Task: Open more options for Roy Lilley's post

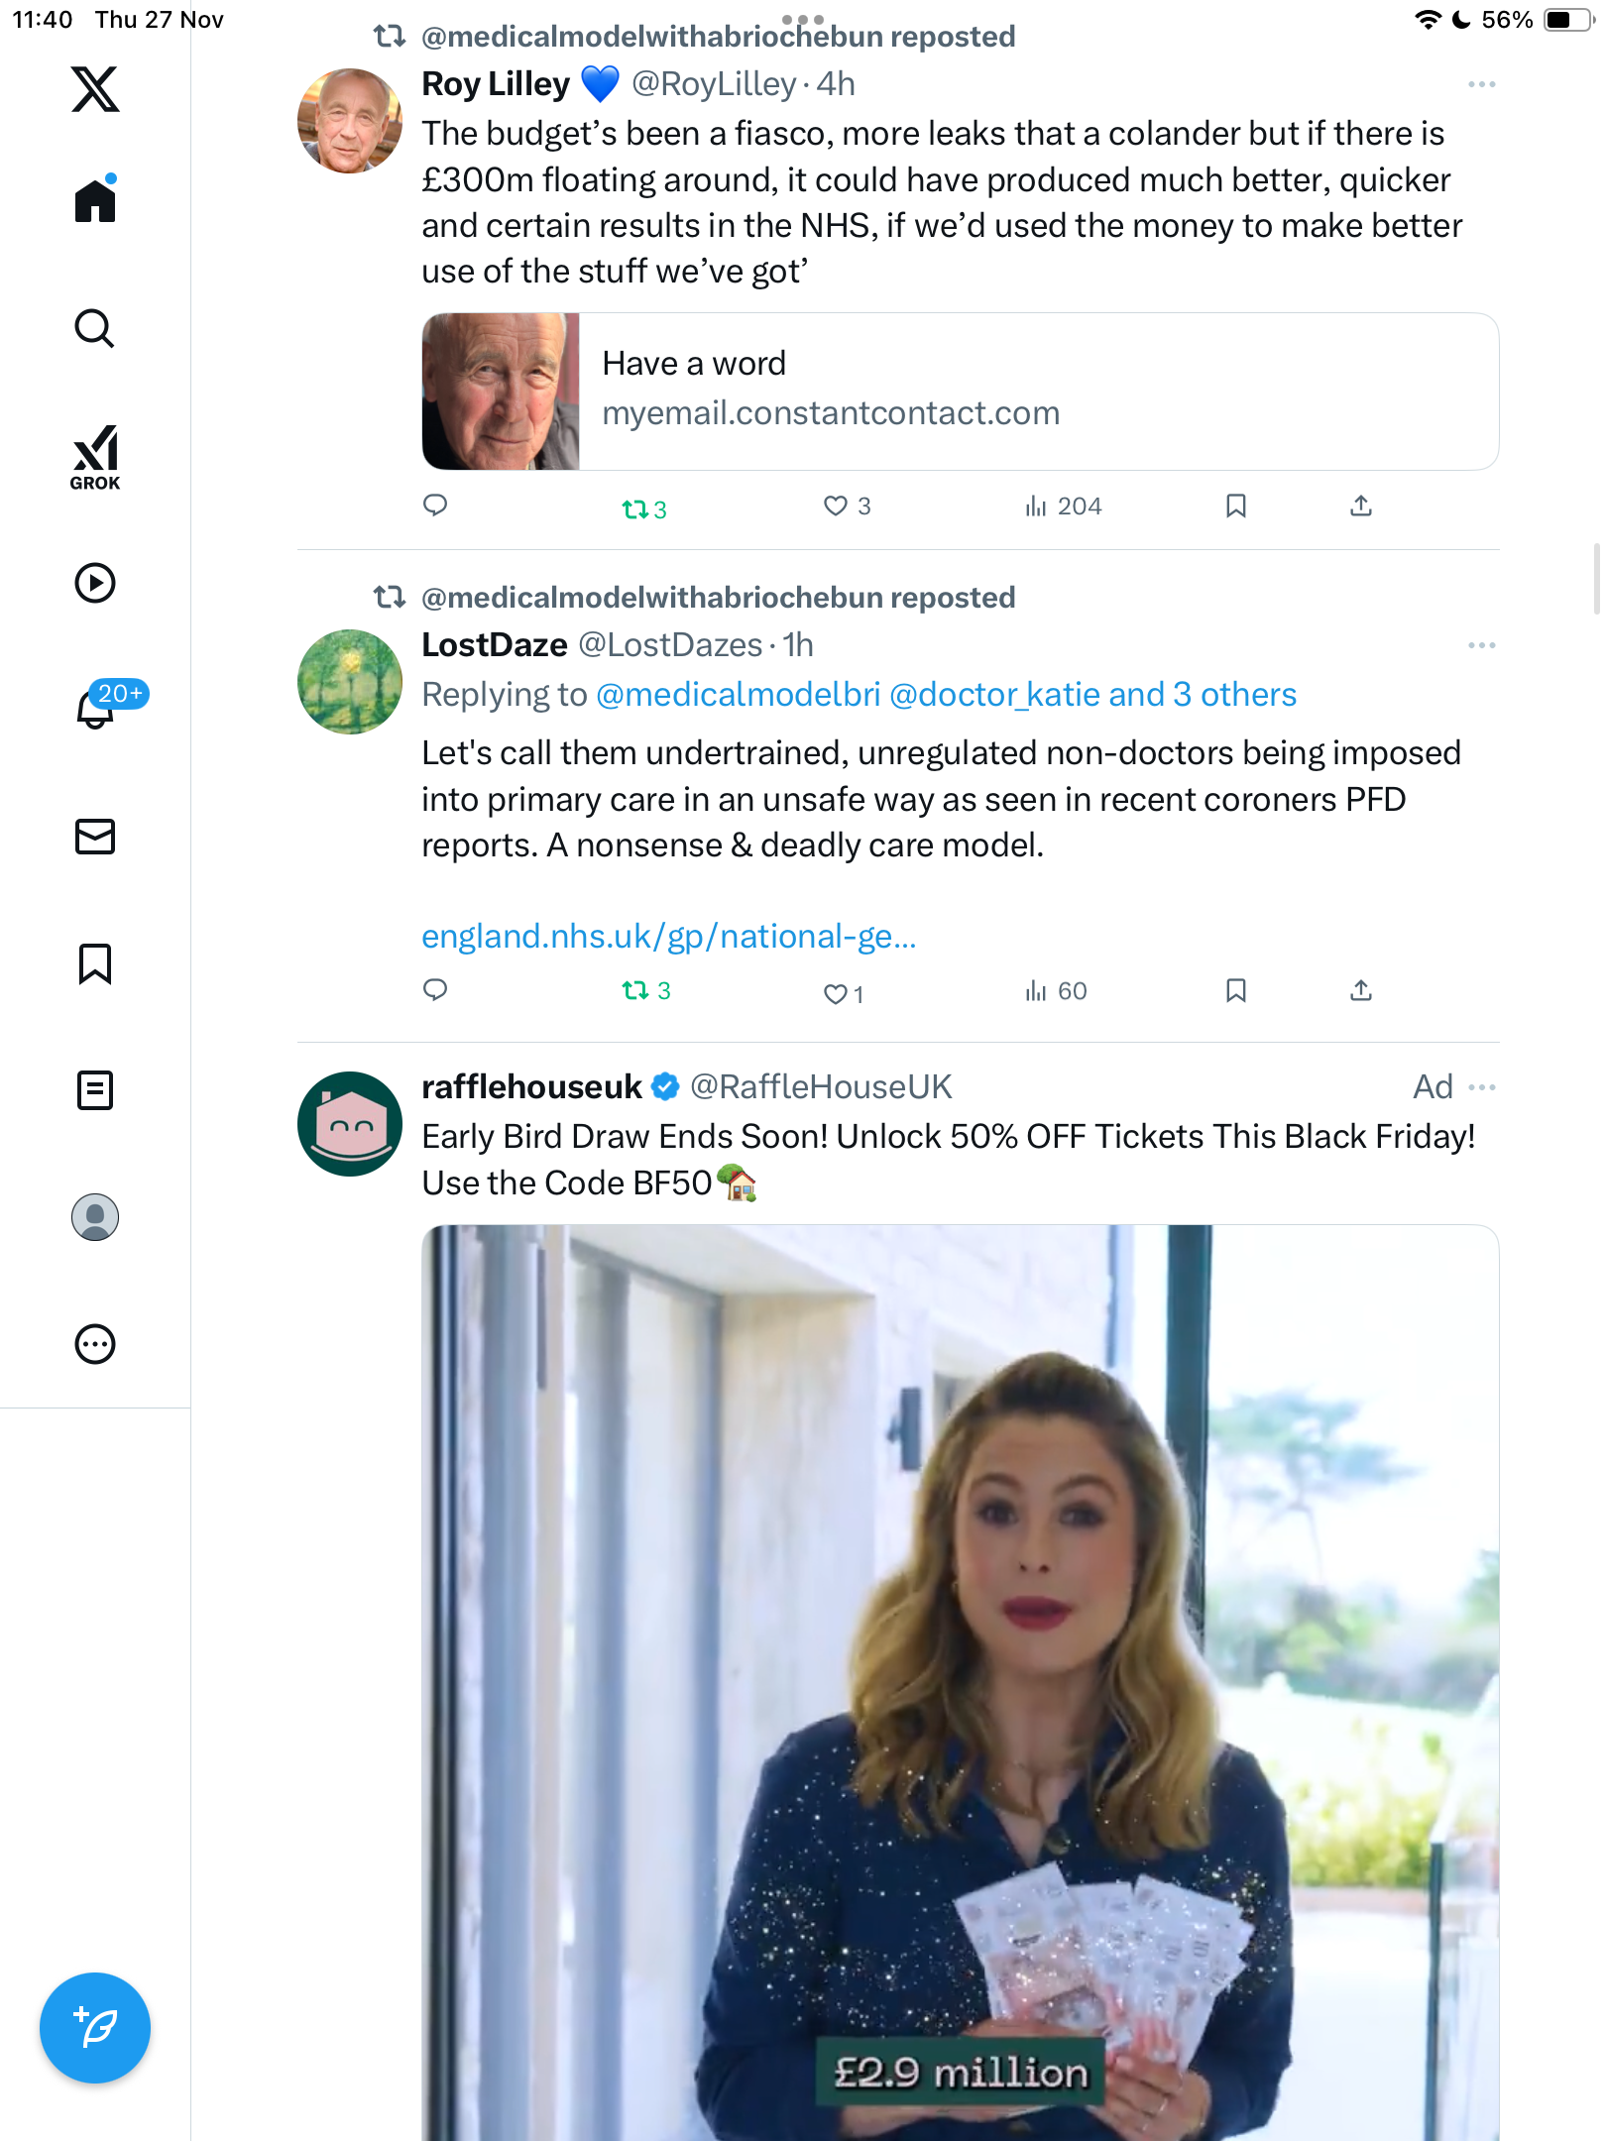Action: pyautogui.click(x=1481, y=84)
